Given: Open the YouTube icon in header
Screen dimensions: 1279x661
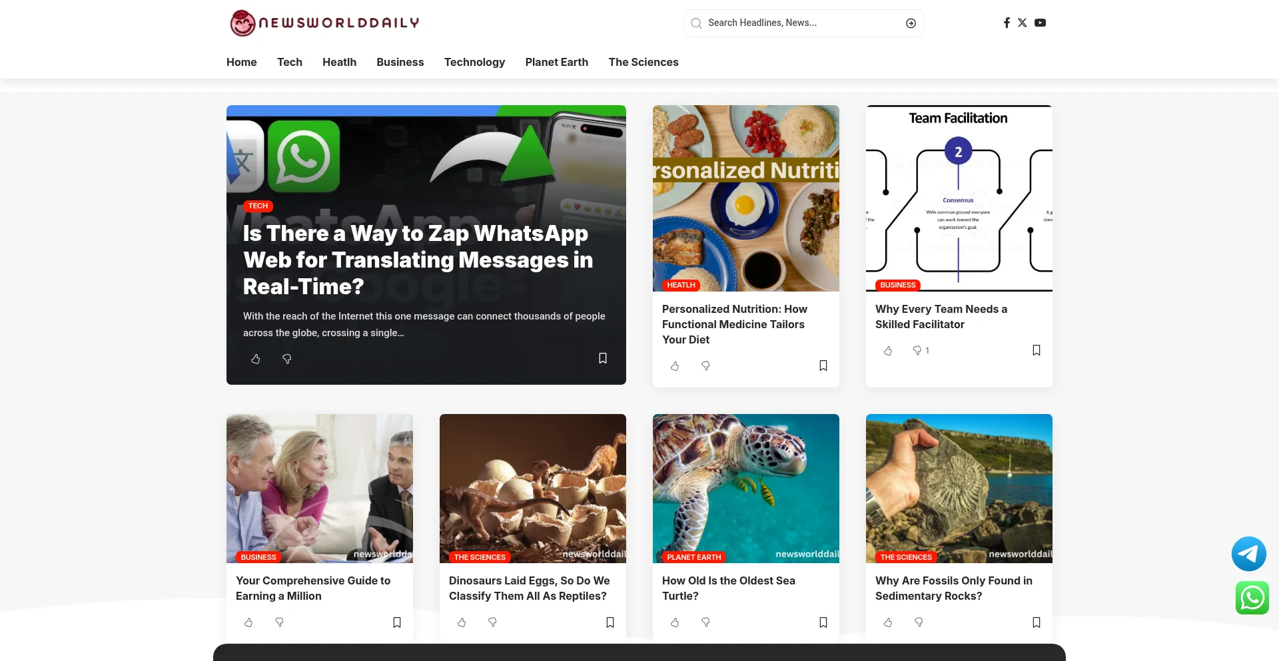Looking at the screenshot, I should click(x=1040, y=23).
